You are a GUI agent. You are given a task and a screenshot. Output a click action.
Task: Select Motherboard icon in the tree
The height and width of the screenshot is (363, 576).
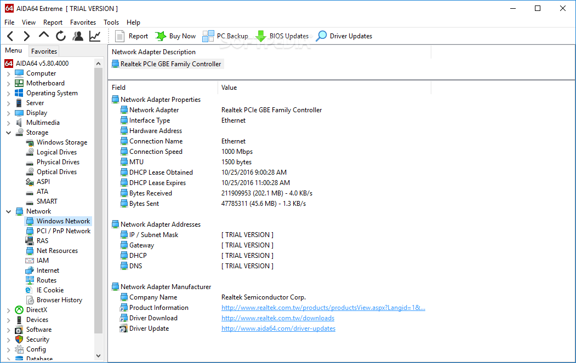click(x=19, y=83)
